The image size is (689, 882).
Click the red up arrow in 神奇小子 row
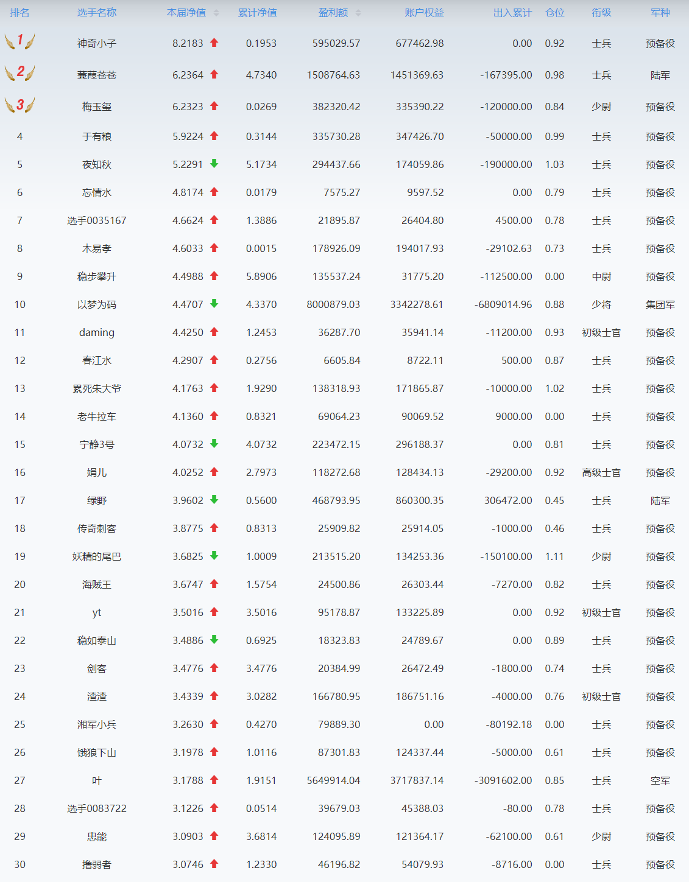214,43
